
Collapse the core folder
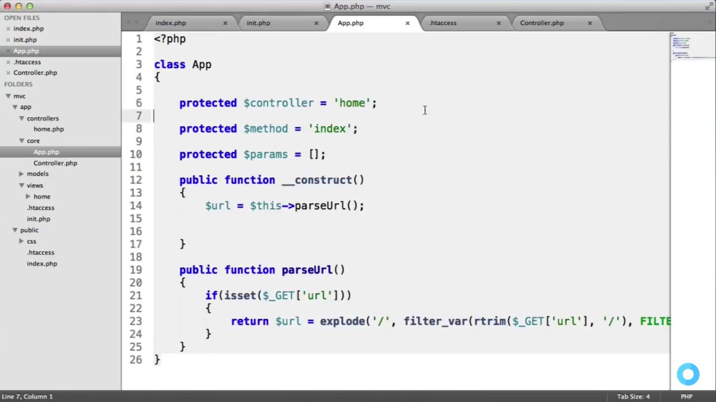(22, 141)
